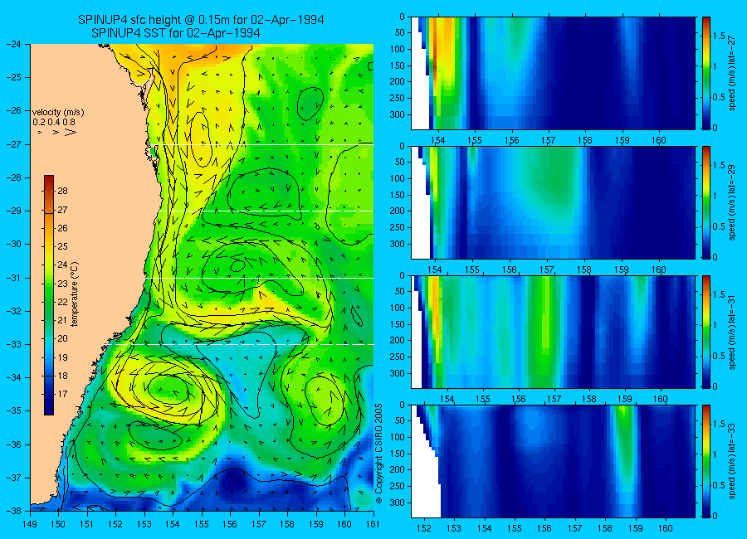
Task: Click the speed color bar beside the lat=-33 section
Action: [x=706, y=461]
